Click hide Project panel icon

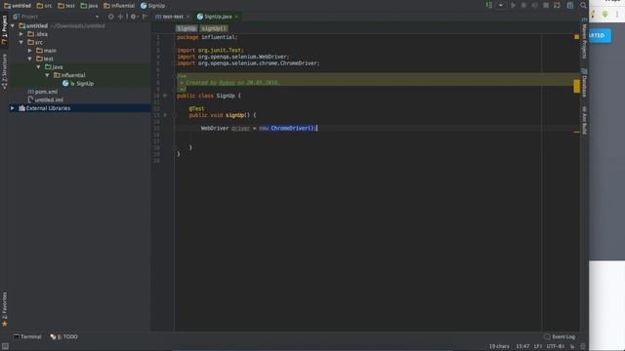click(x=145, y=17)
